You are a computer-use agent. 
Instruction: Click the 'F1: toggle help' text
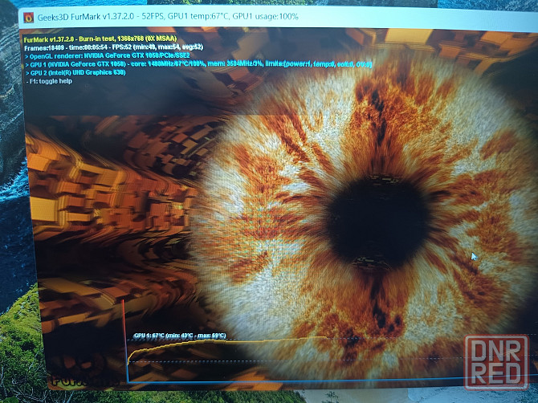(x=49, y=81)
